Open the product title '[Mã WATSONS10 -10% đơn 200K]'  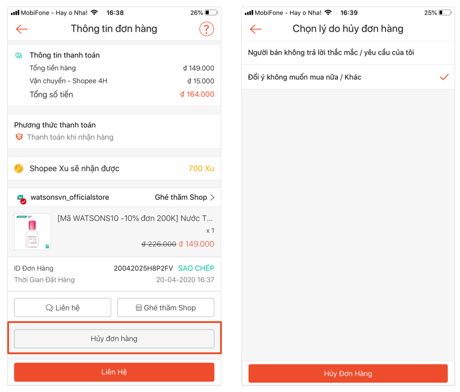point(135,219)
